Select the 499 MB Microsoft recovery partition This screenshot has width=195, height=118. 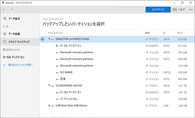[x=117, y=59]
